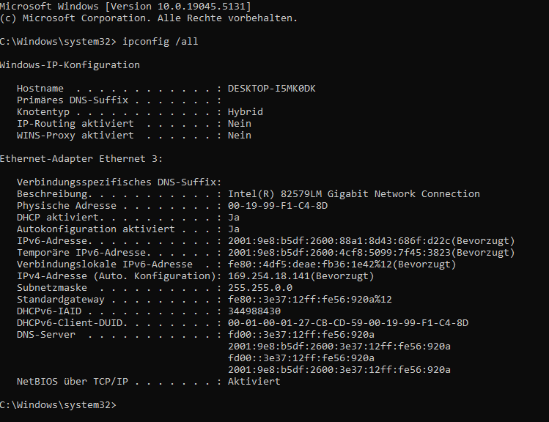Image resolution: width=549 pixels, height=422 pixels.
Task: Click the subnet mask 255.255.0.0
Action: (260, 288)
